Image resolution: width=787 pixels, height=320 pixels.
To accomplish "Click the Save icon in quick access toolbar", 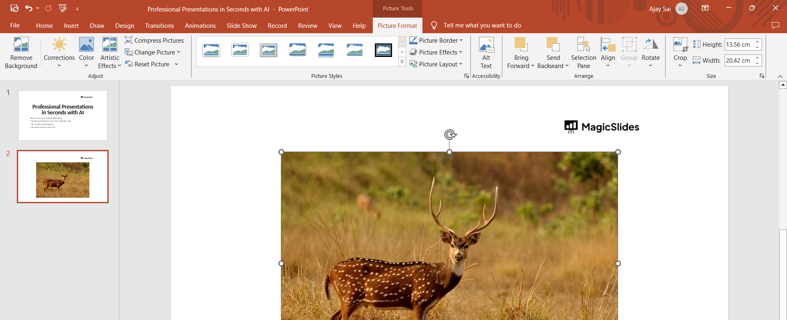I will (x=14, y=8).
